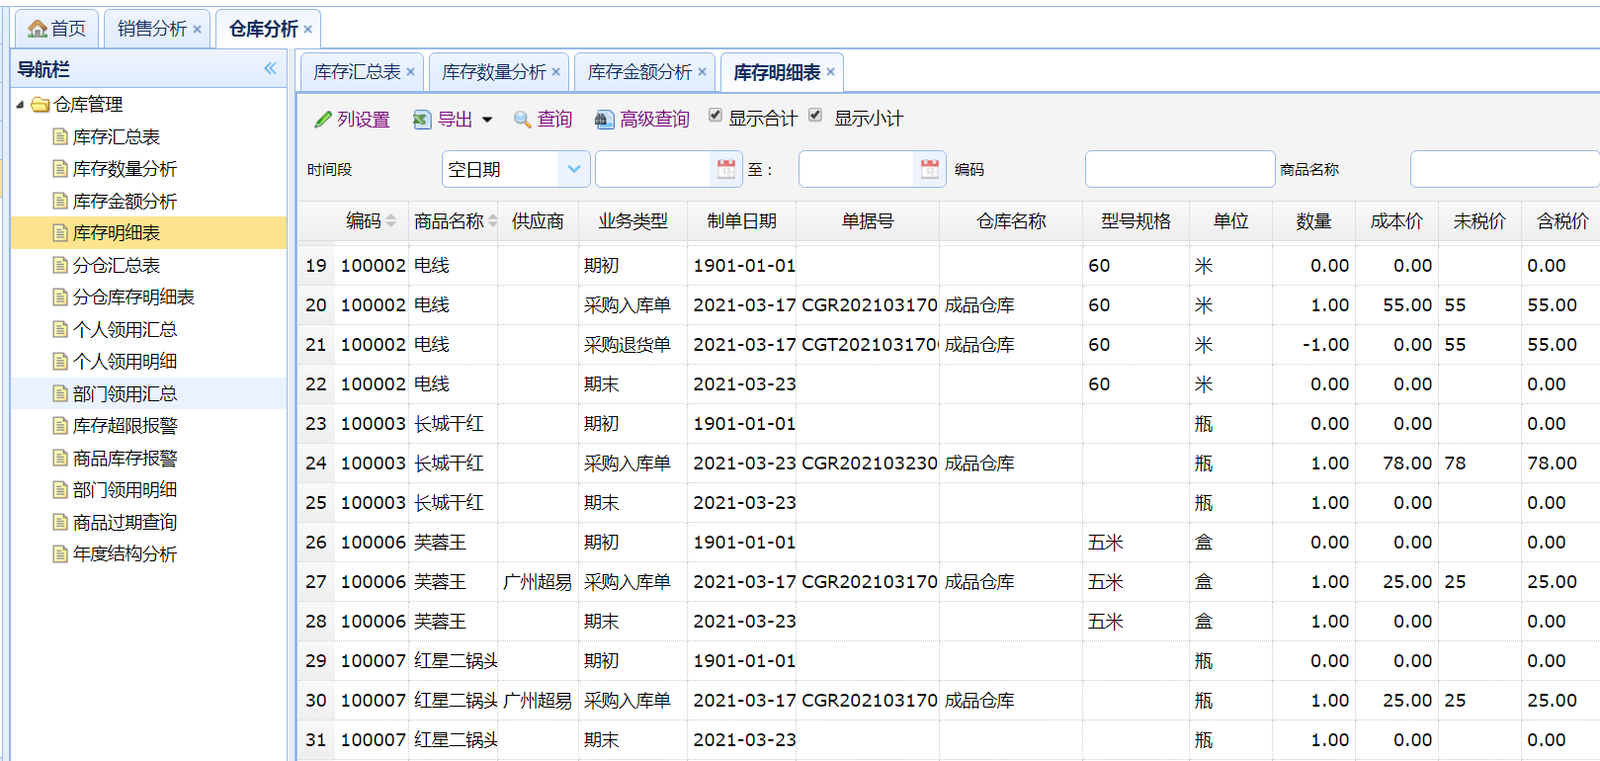Open 年度结构分析 report
Viewport: 1600px width, 761px height.
coord(125,554)
